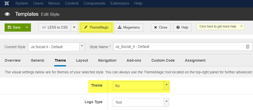Switch to the Layout tab
The height and width of the screenshot is (110, 253).
click(x=82, y=60)
